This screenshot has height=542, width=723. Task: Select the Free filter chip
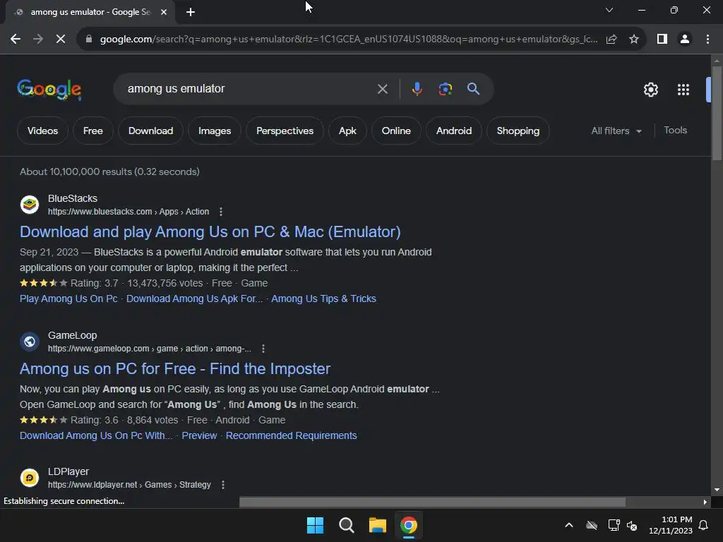pos(92,131)
